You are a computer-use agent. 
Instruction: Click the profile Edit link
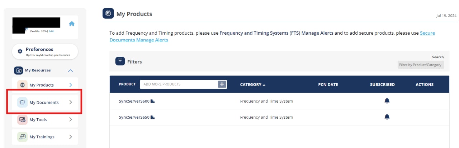tap(51, 31)
